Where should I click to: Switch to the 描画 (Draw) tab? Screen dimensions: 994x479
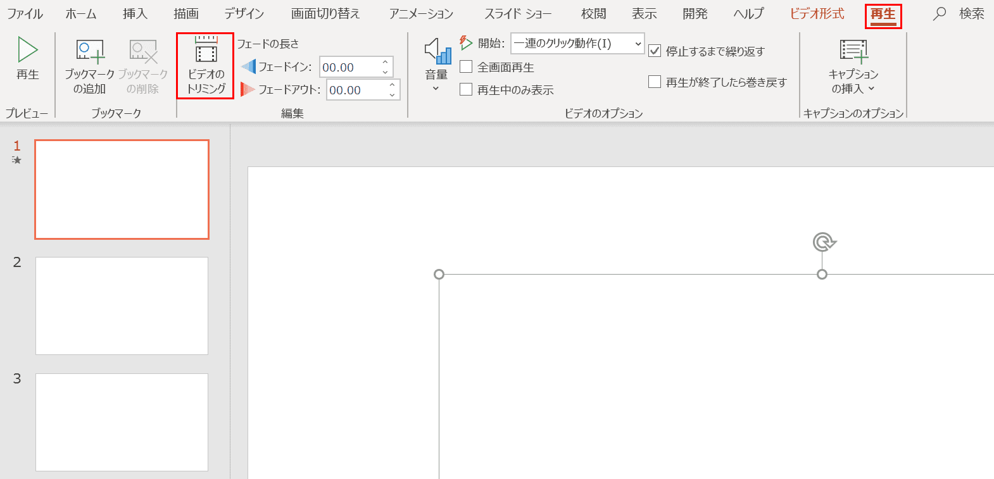coord(186,13)
